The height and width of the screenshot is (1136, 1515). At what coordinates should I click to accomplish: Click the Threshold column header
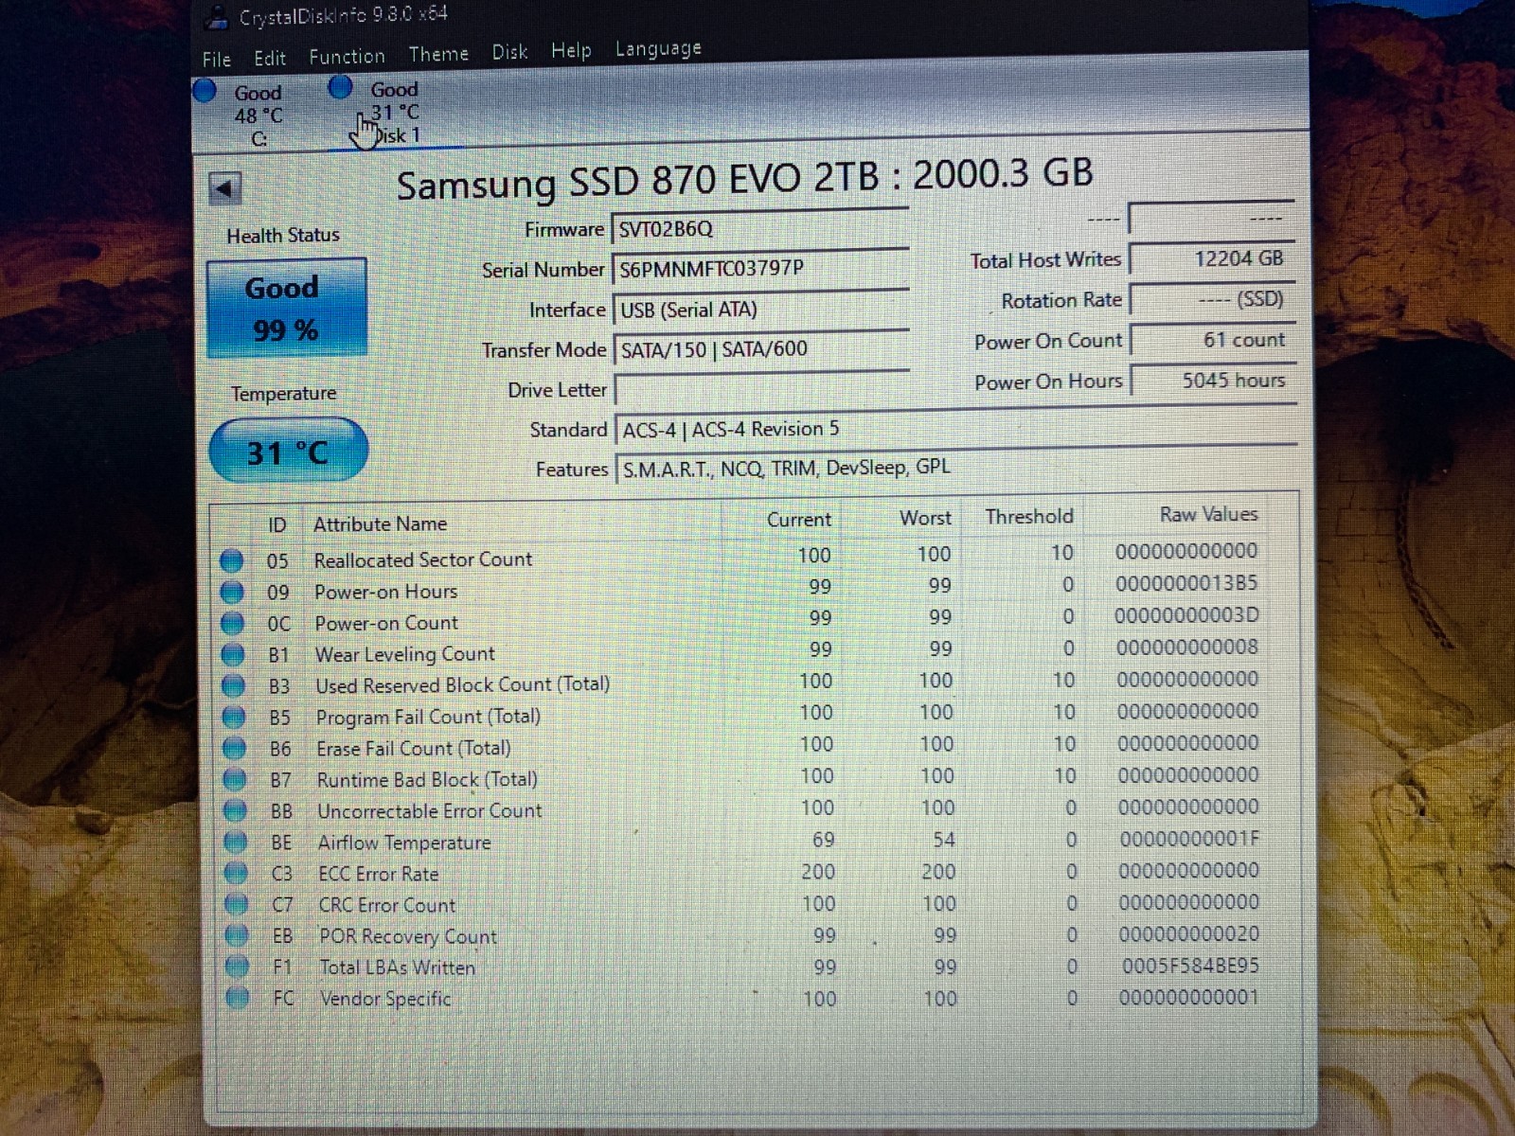[1029, 517]
